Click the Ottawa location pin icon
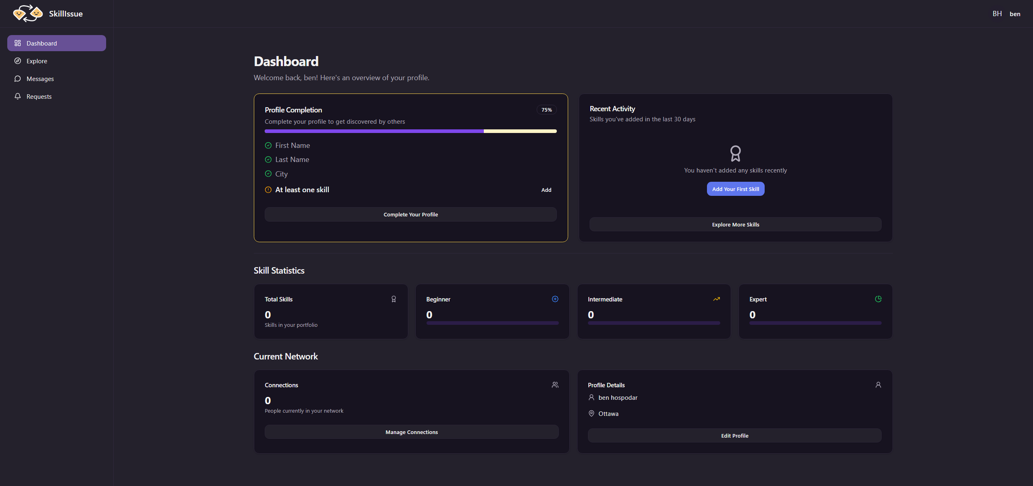This screenshot has width=1033, height=486. click(x=591, y=413)
